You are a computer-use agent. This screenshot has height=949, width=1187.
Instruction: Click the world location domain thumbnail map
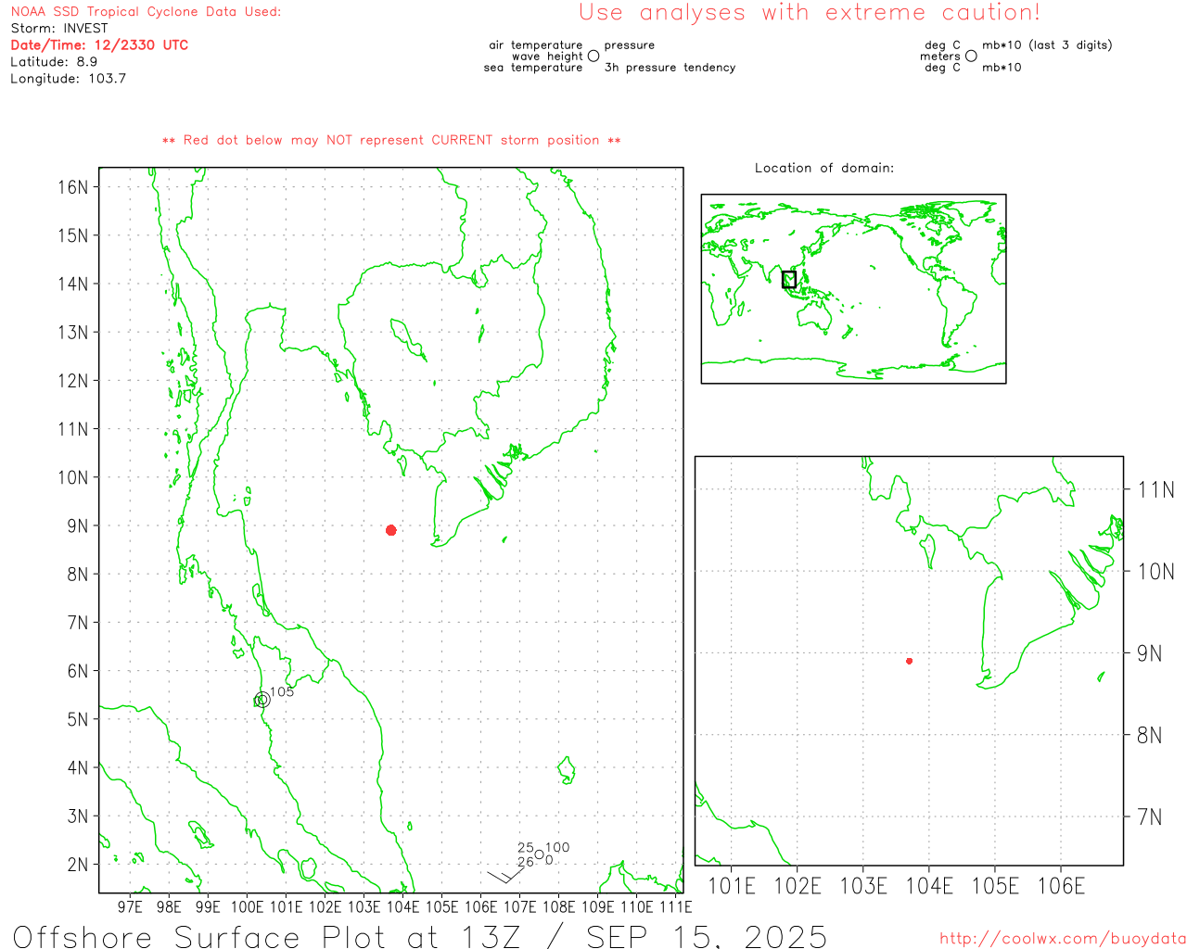(x=854, y=289)
